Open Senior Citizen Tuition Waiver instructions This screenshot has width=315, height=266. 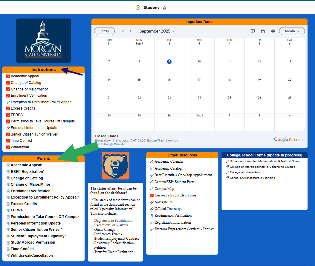pyautogui.click(x=34, y=134)
